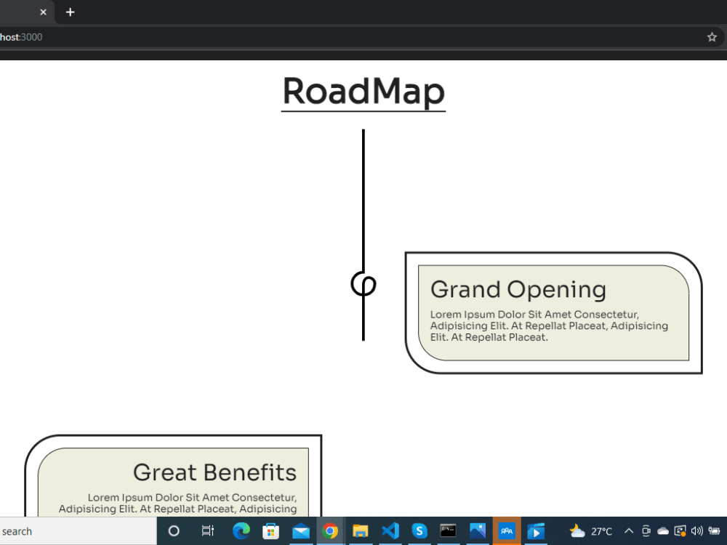
Task: Toggle Task View on the taskbar
Action: (x=208, y=531)
